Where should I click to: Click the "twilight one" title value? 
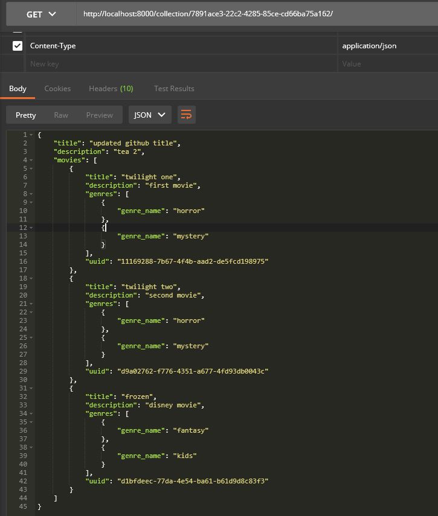pos(149,177)
